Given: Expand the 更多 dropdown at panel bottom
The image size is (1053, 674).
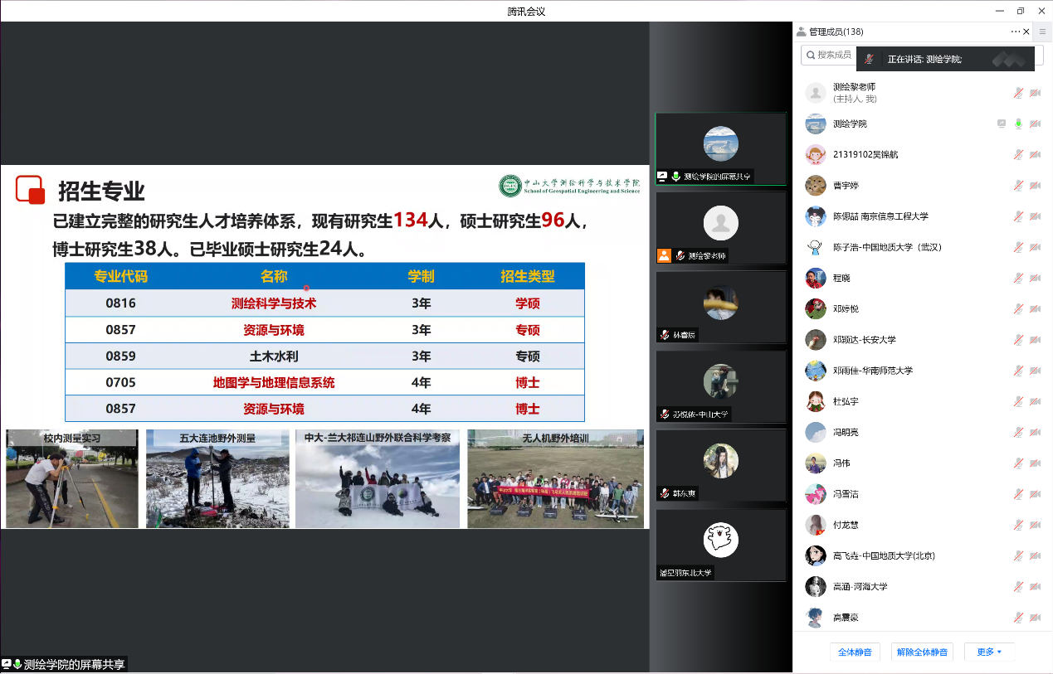Looking at the screenshot, I should [989, 652].
